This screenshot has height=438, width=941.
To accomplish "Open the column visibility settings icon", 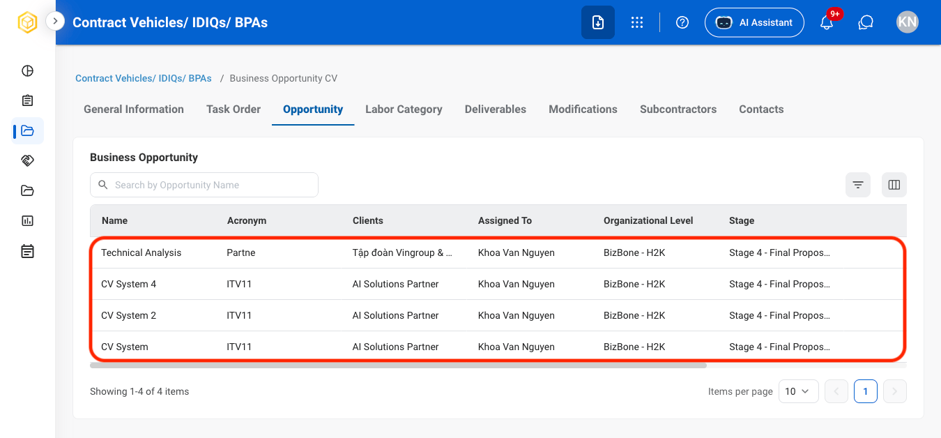I will pos(894,185).
